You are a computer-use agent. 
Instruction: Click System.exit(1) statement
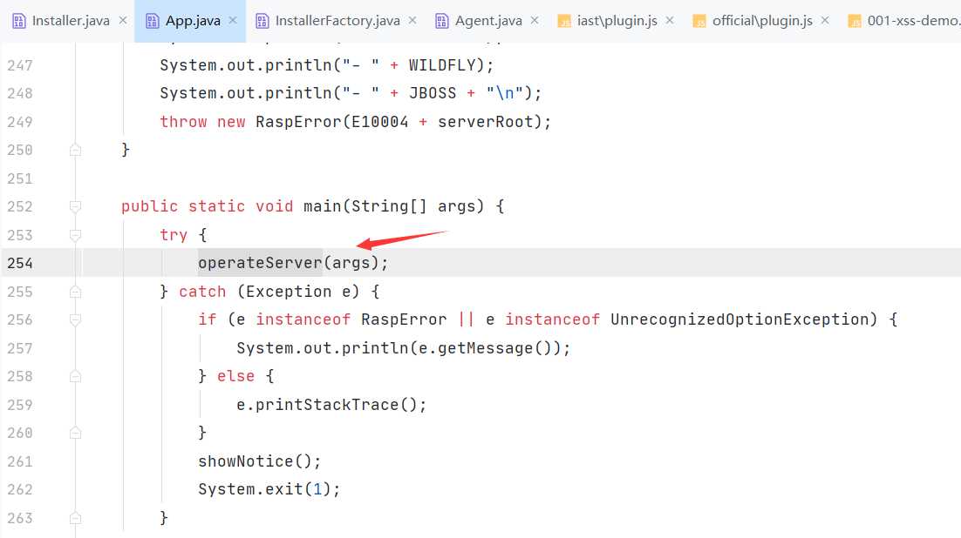269,489
